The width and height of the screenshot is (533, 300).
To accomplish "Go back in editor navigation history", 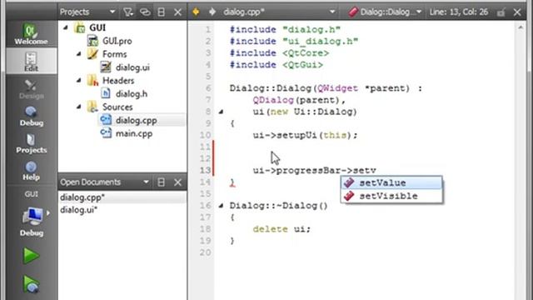I will [x=196, y=12].
